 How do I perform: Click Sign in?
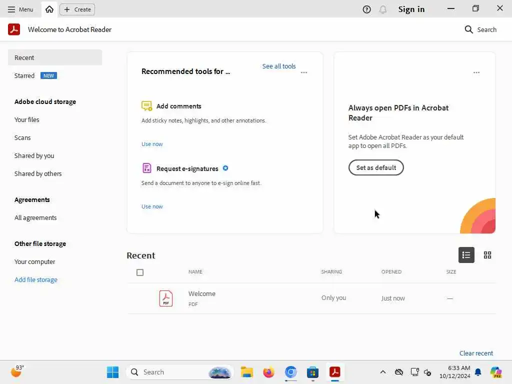coord(411,9)
